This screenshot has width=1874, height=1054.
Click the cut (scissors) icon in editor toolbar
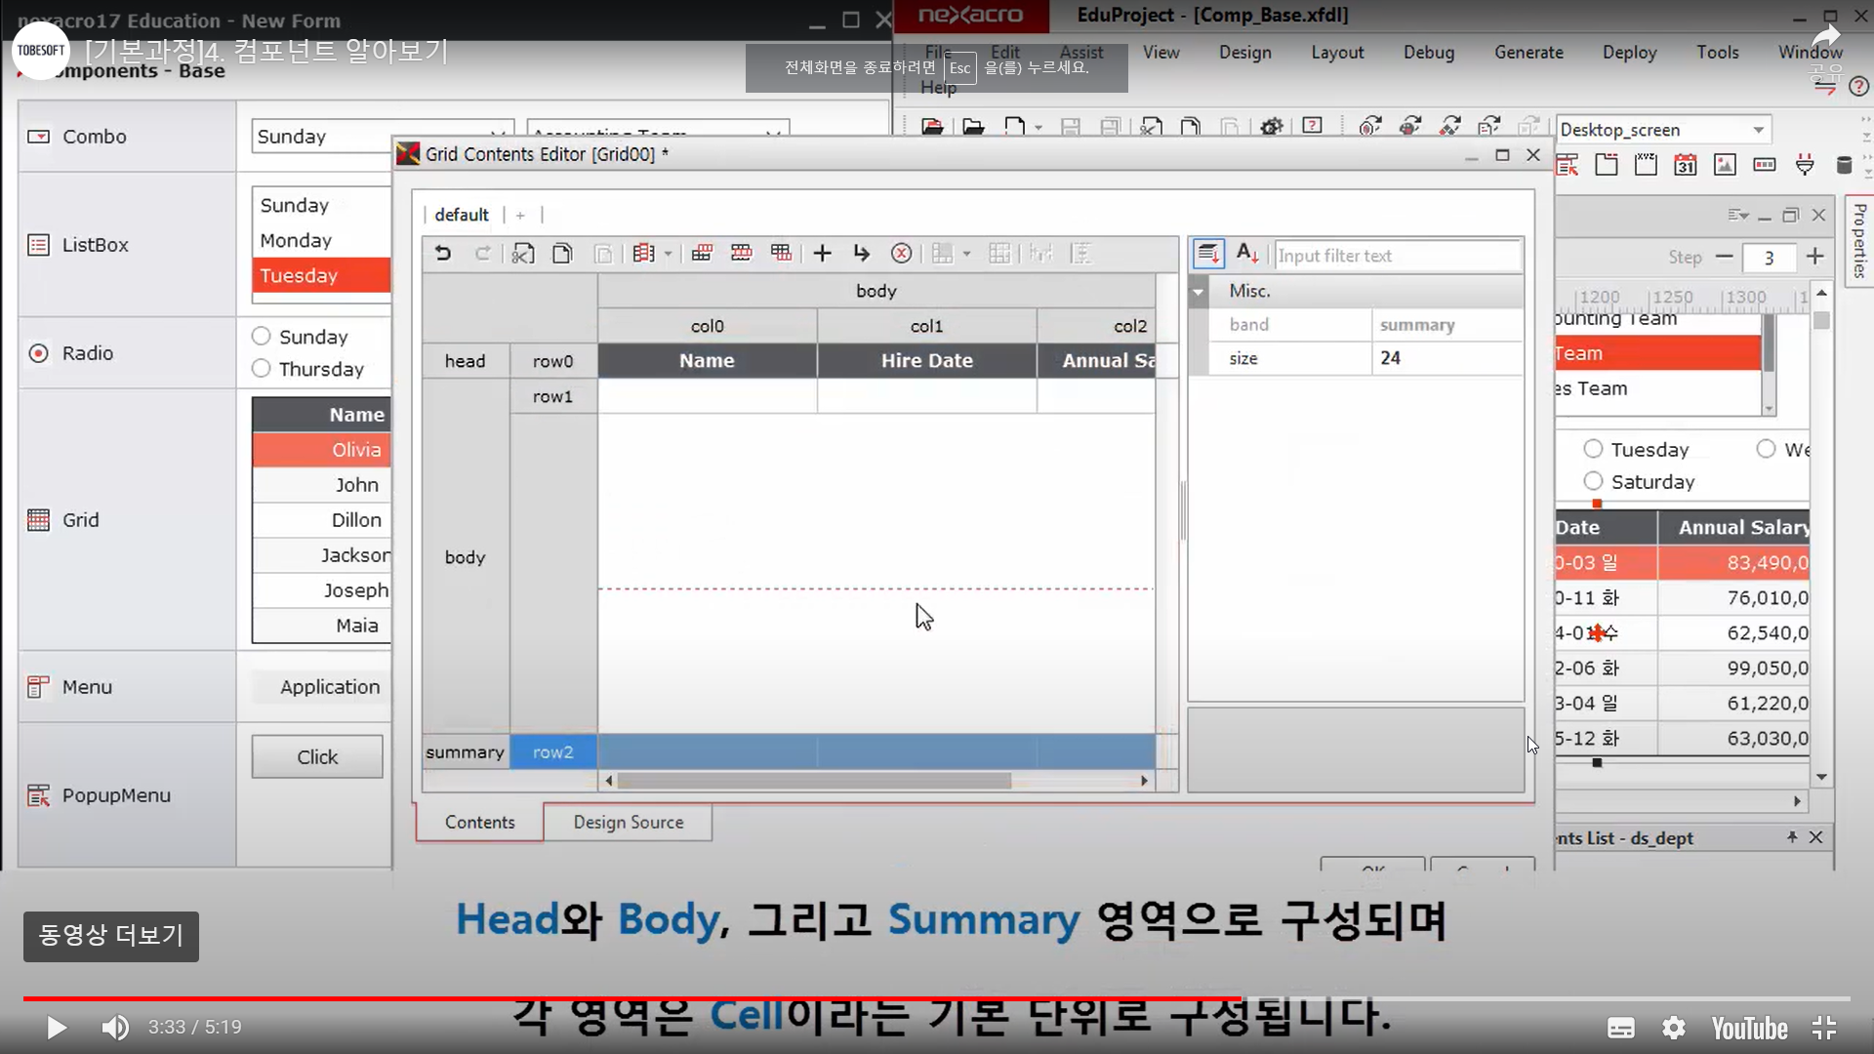[x=523, y=254]
